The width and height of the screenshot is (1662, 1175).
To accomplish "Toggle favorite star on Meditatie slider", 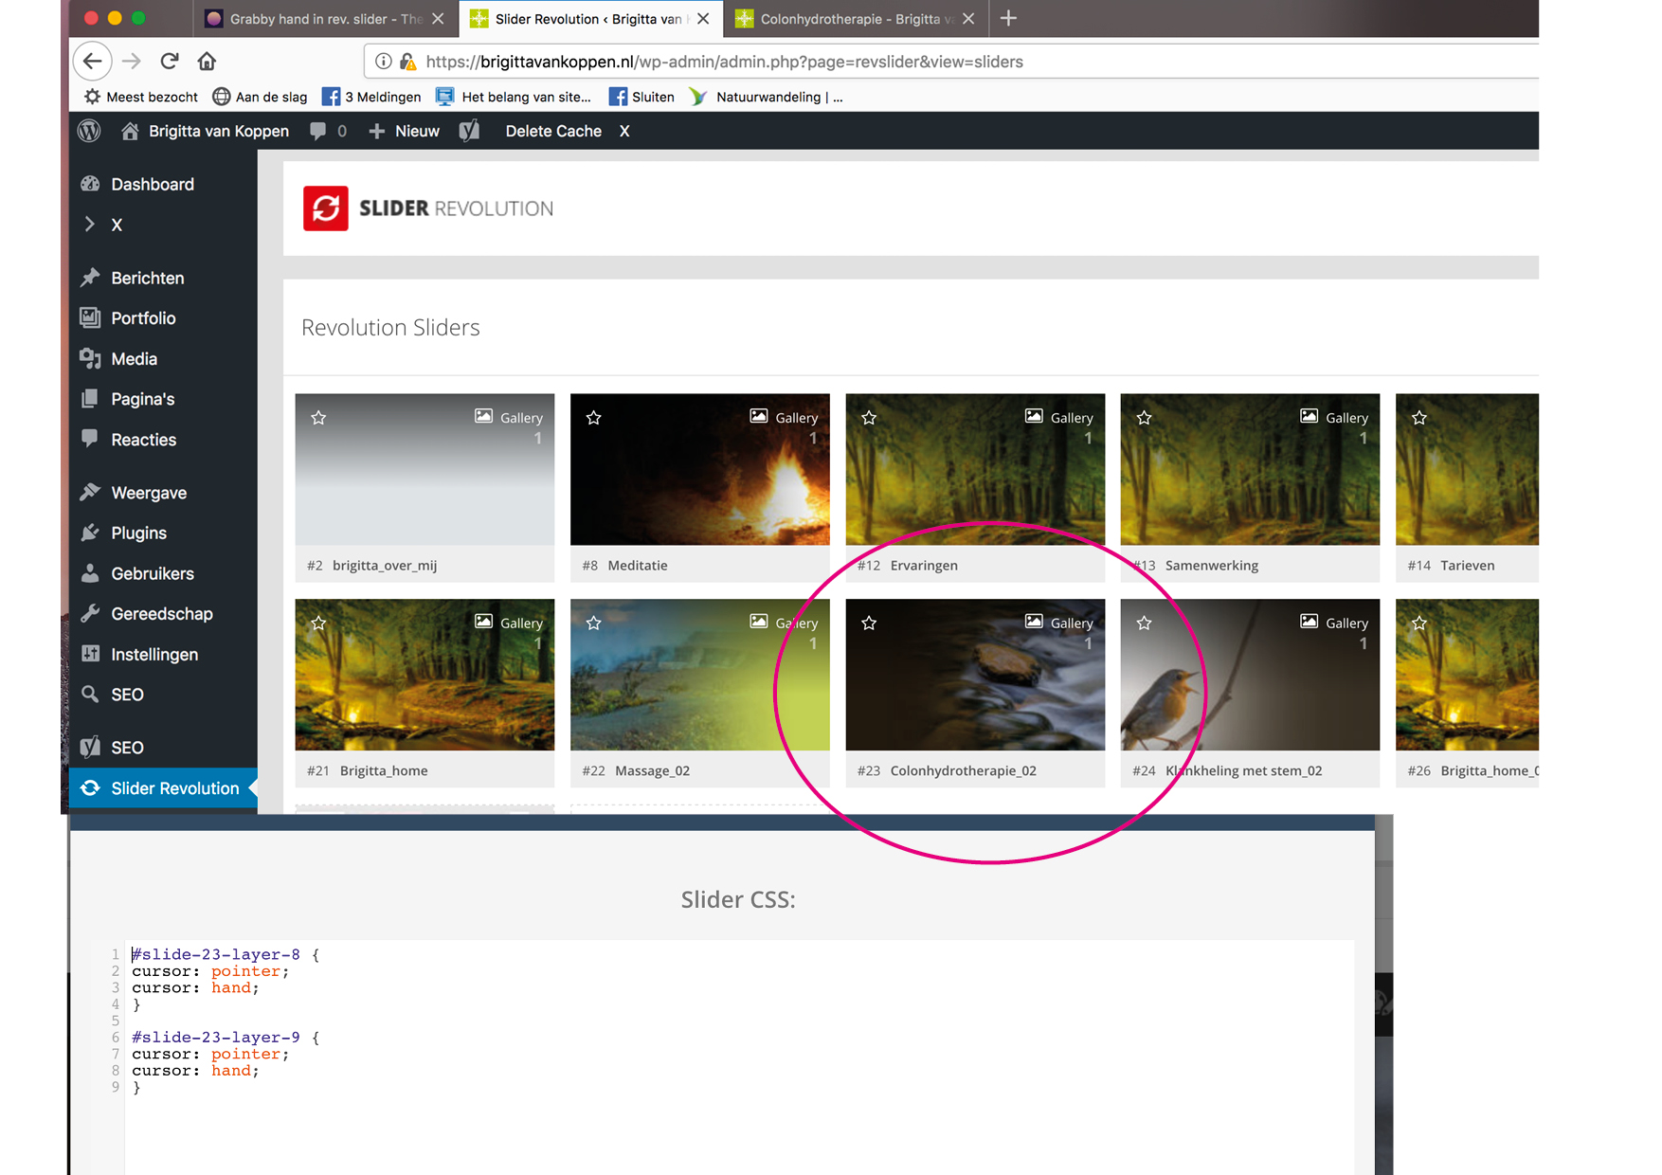I will click(x=594, y=418).
